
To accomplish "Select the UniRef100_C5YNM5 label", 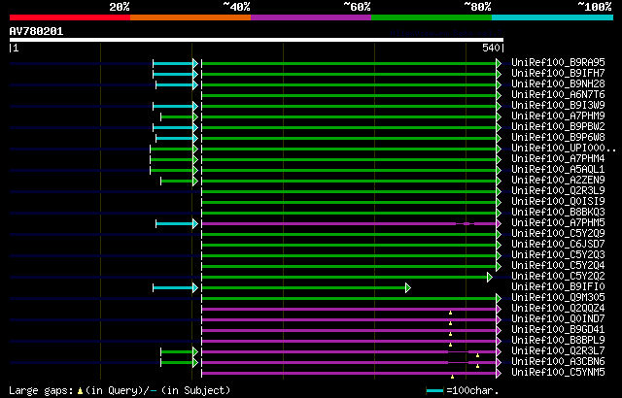I will pos(558,373).
